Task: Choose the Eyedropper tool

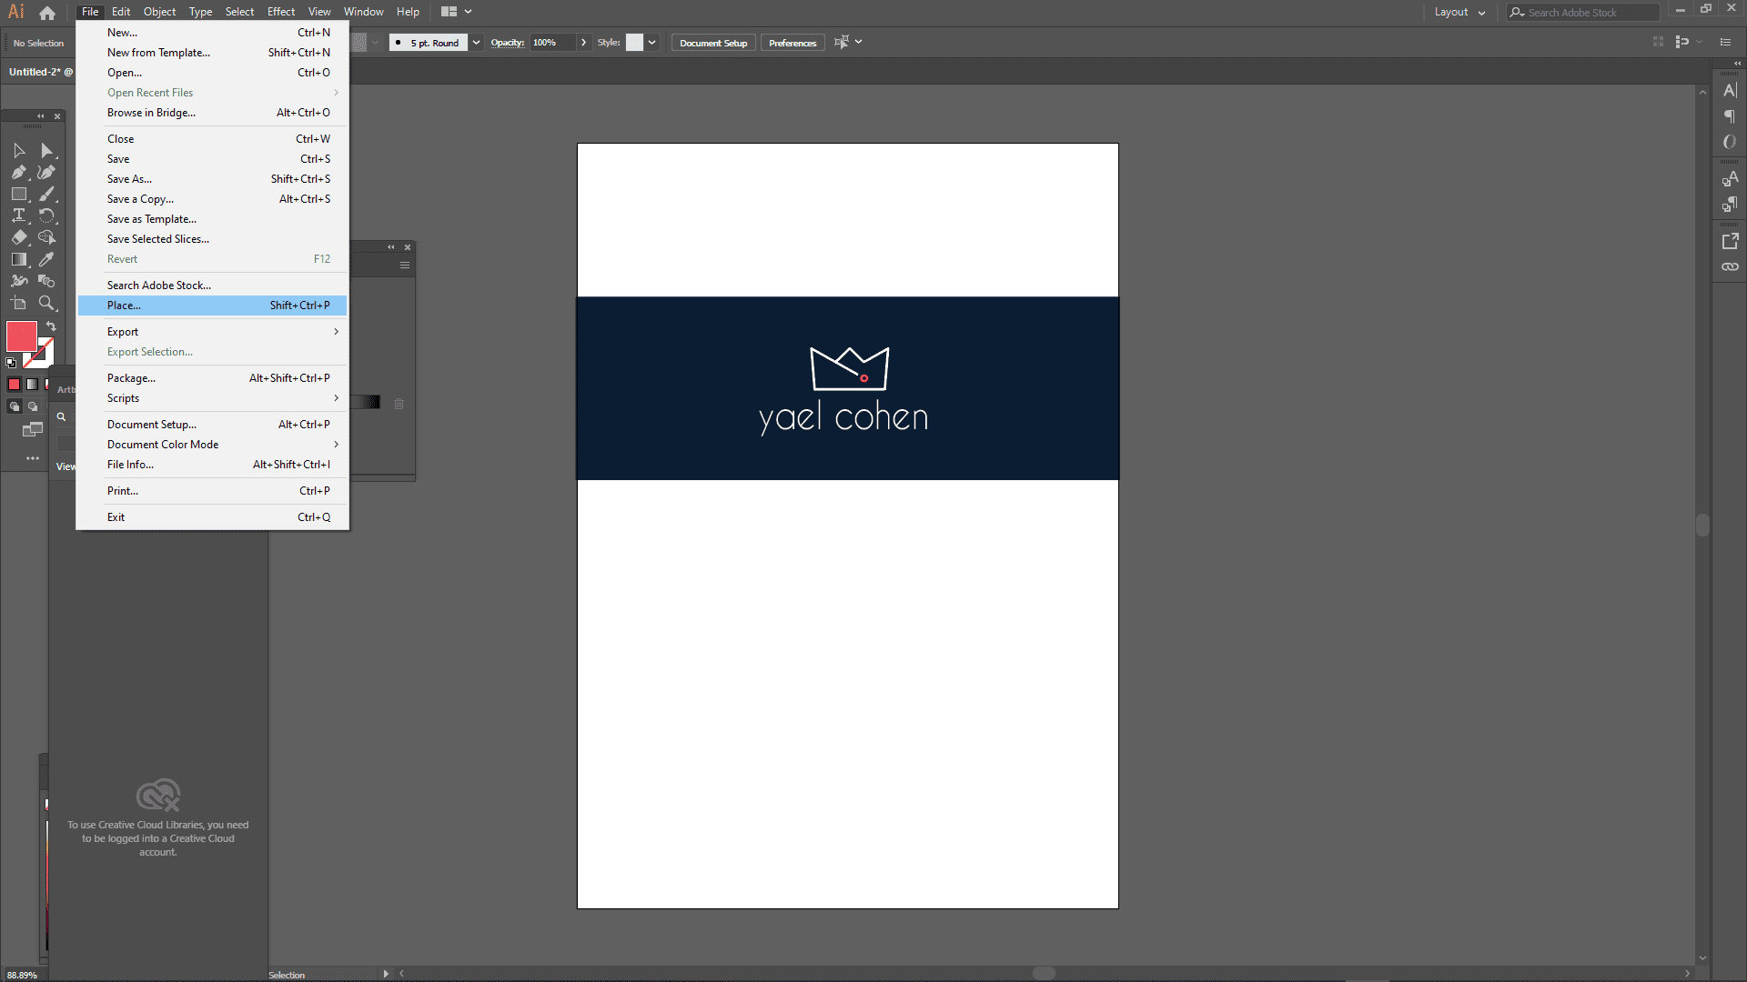Action: (x=46, y=259)
